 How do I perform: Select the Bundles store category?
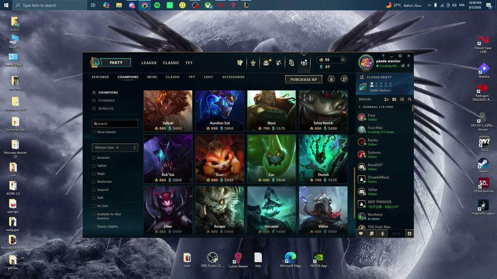[x=106, y=108]
